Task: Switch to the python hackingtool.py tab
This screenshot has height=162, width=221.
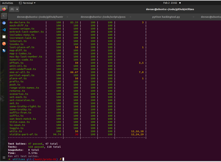Action: pos(166,17)
